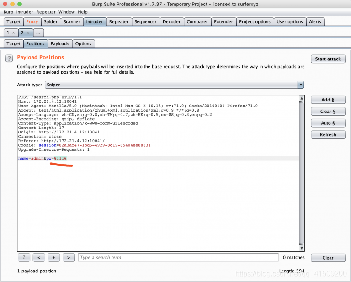Screen dimensions: 351x282
Task: Click the Content-Length: 17 header
Action: click(41, 128)
